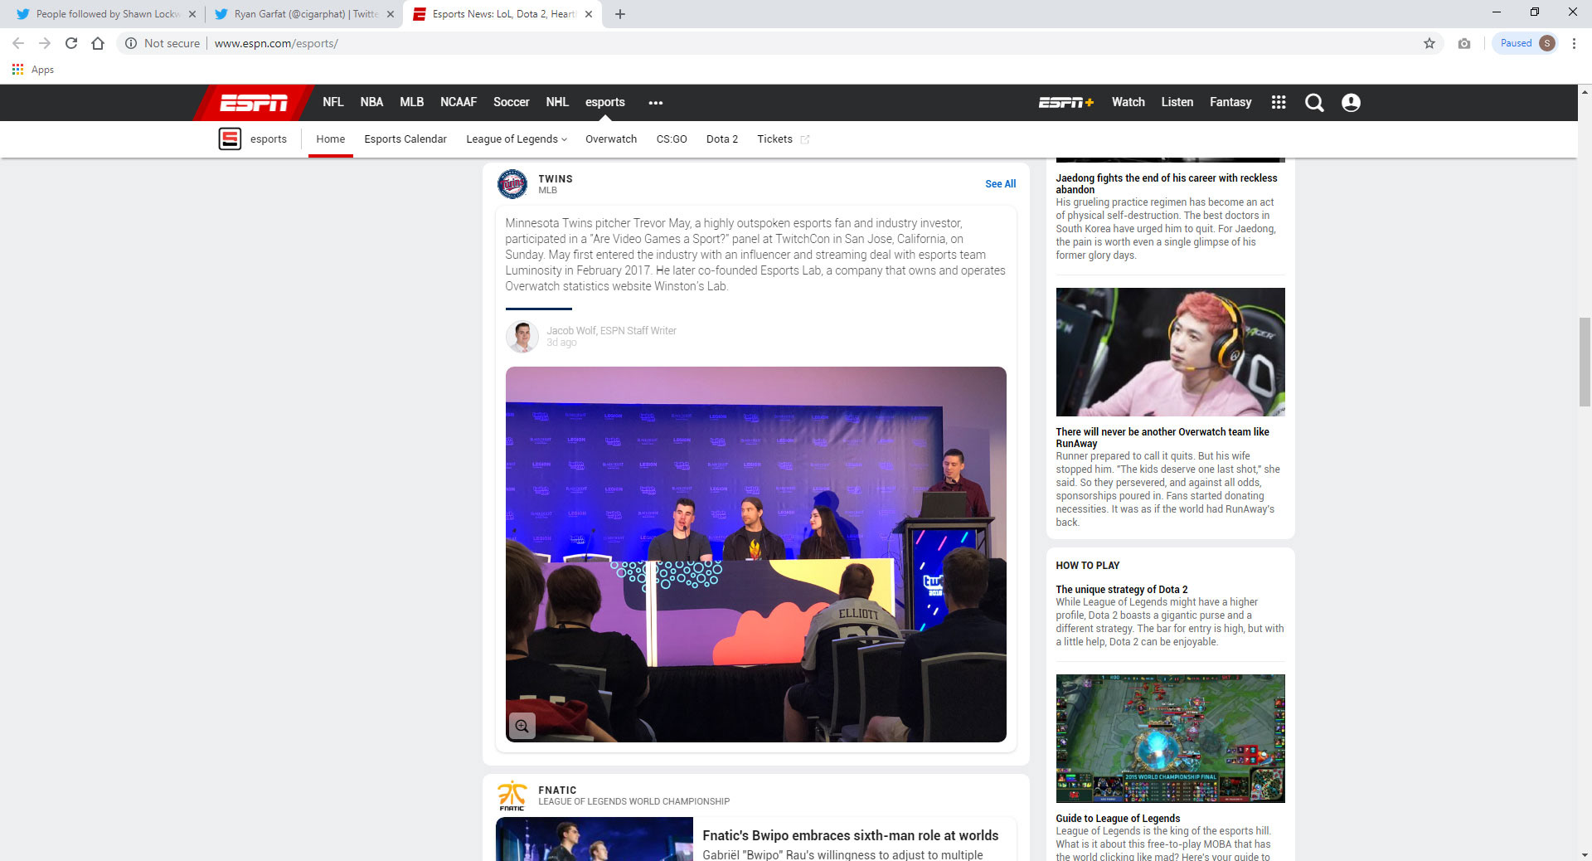Click the Fnatic team logo
This screenshot has width=1592, height=861.
(512, 795)
